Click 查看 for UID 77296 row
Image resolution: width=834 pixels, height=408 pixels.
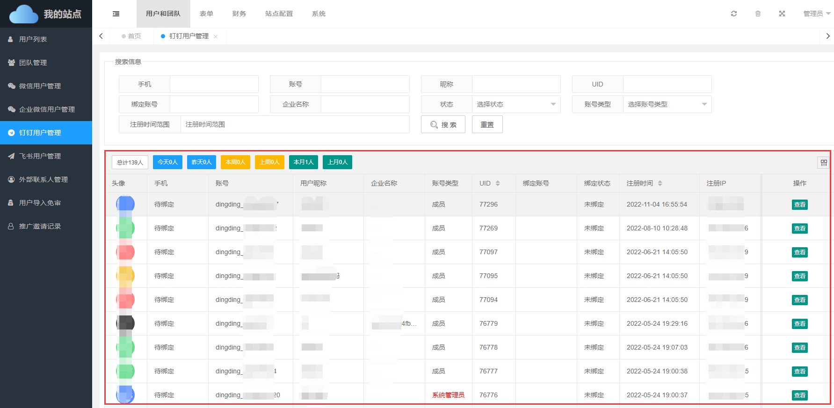[799, 205]
